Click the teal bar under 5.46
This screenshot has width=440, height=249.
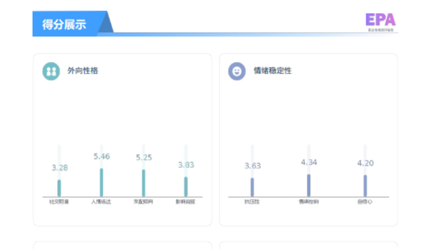tap(101, 183)
